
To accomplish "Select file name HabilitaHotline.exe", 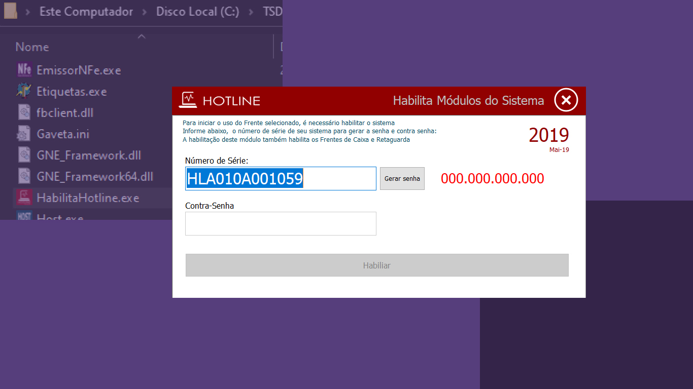I will [x=88, y=198].
